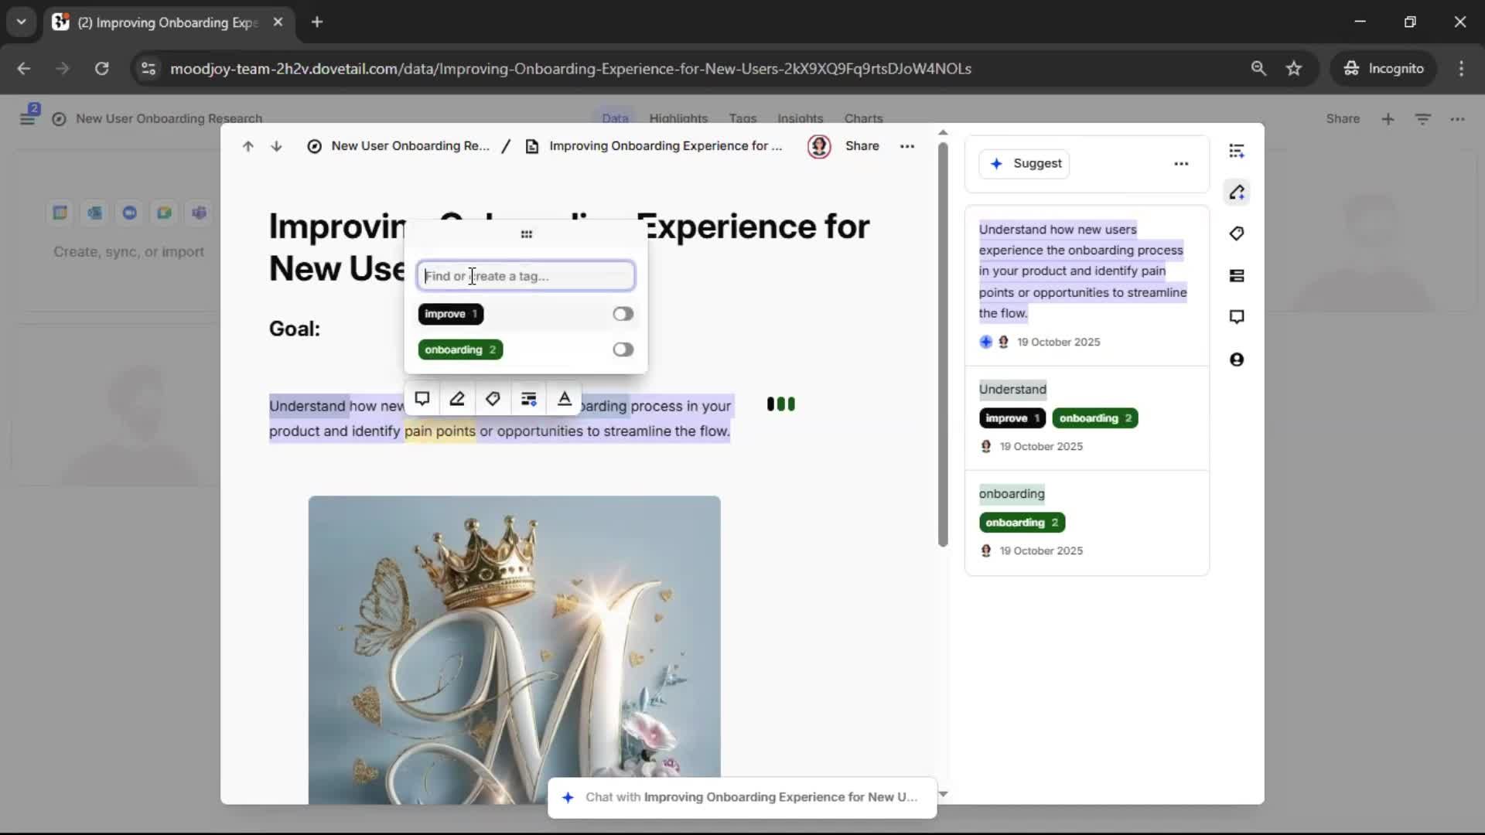The height and width of the screenshot is (835, 1485).
Task: Open the comments panel in right sidebar
Action: pyautogui.click(x=1237, y=317)
